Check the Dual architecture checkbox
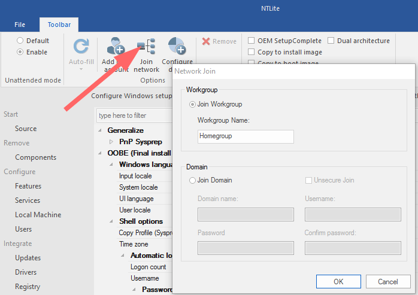This screenshot has height=295, width=418. pyautogui.click(x=331, y=41)
